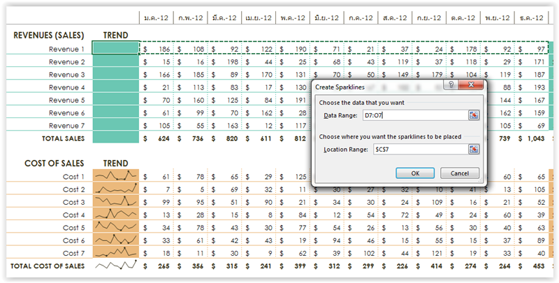Viewport: 559px width, 283px height.
Task: Close the Create Sparklines dialog
Action: coord(471,85)
